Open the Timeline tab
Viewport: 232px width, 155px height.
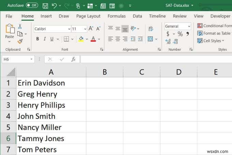(157, 16)
